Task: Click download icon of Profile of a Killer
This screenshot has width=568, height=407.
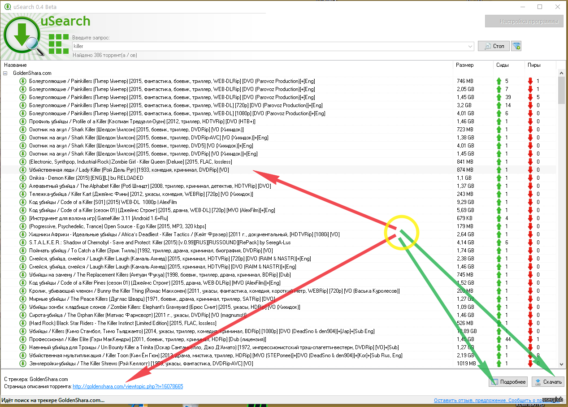Action: [23, 121]
